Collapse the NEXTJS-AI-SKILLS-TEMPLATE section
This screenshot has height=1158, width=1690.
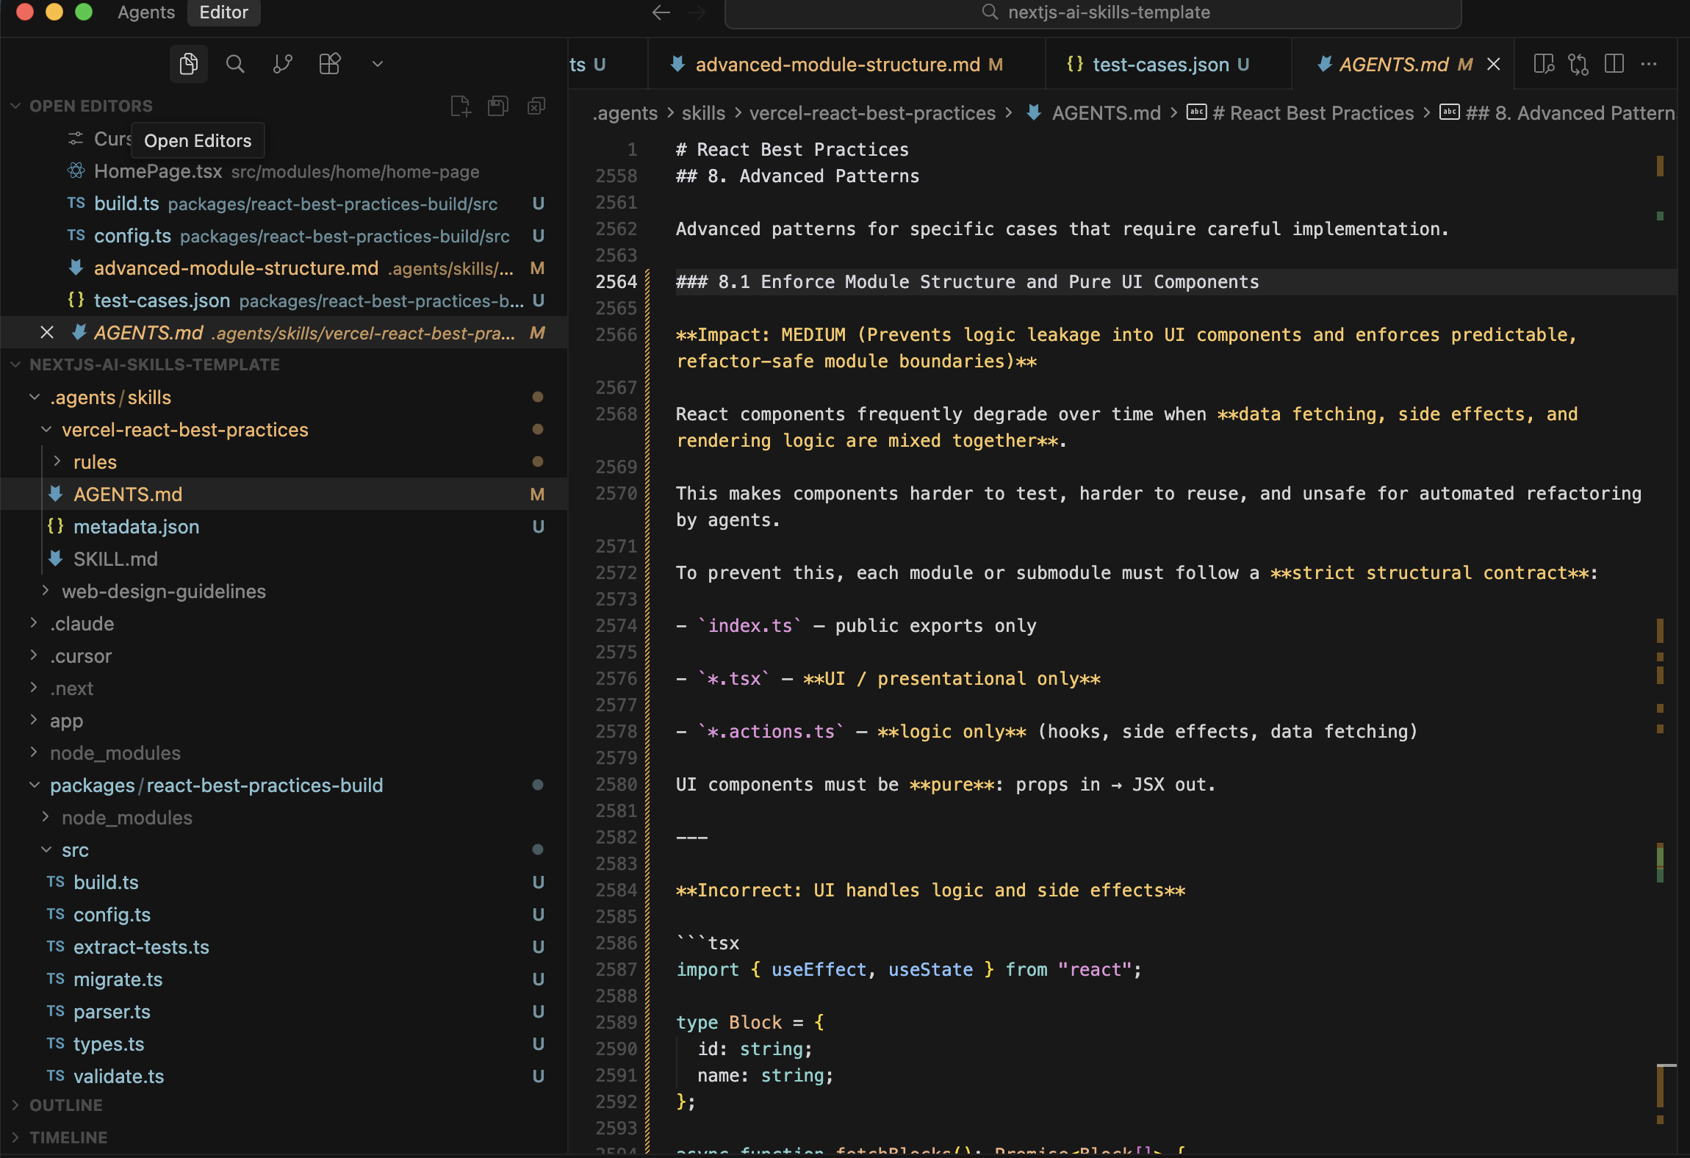tap(16, 364)
